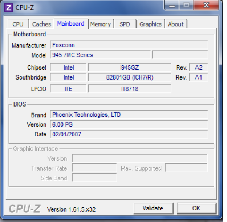The width and height of the screenshot is (227, 222).
Task: Click the 82801GB (ICH7/R) southbridge field
Action: click(130, 77)
